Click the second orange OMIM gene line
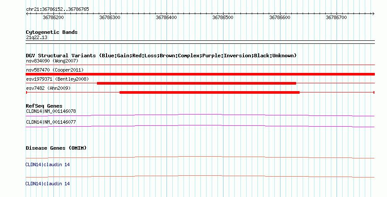The image size is (387, 197). coord(200,176)
